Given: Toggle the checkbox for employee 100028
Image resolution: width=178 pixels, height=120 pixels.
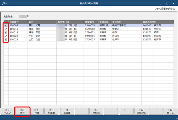Looking at the screenshot, I should point(6,39).
